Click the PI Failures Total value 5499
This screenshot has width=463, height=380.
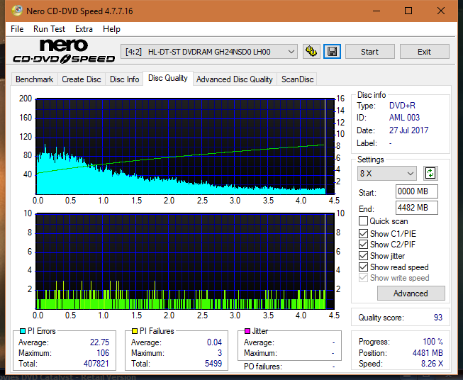213,364
